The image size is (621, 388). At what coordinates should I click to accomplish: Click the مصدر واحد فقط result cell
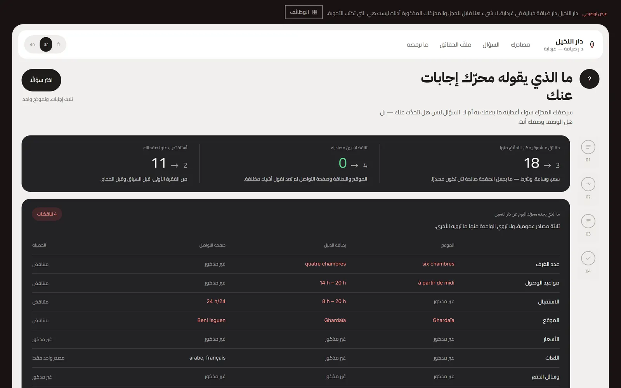tap(49, 358)
